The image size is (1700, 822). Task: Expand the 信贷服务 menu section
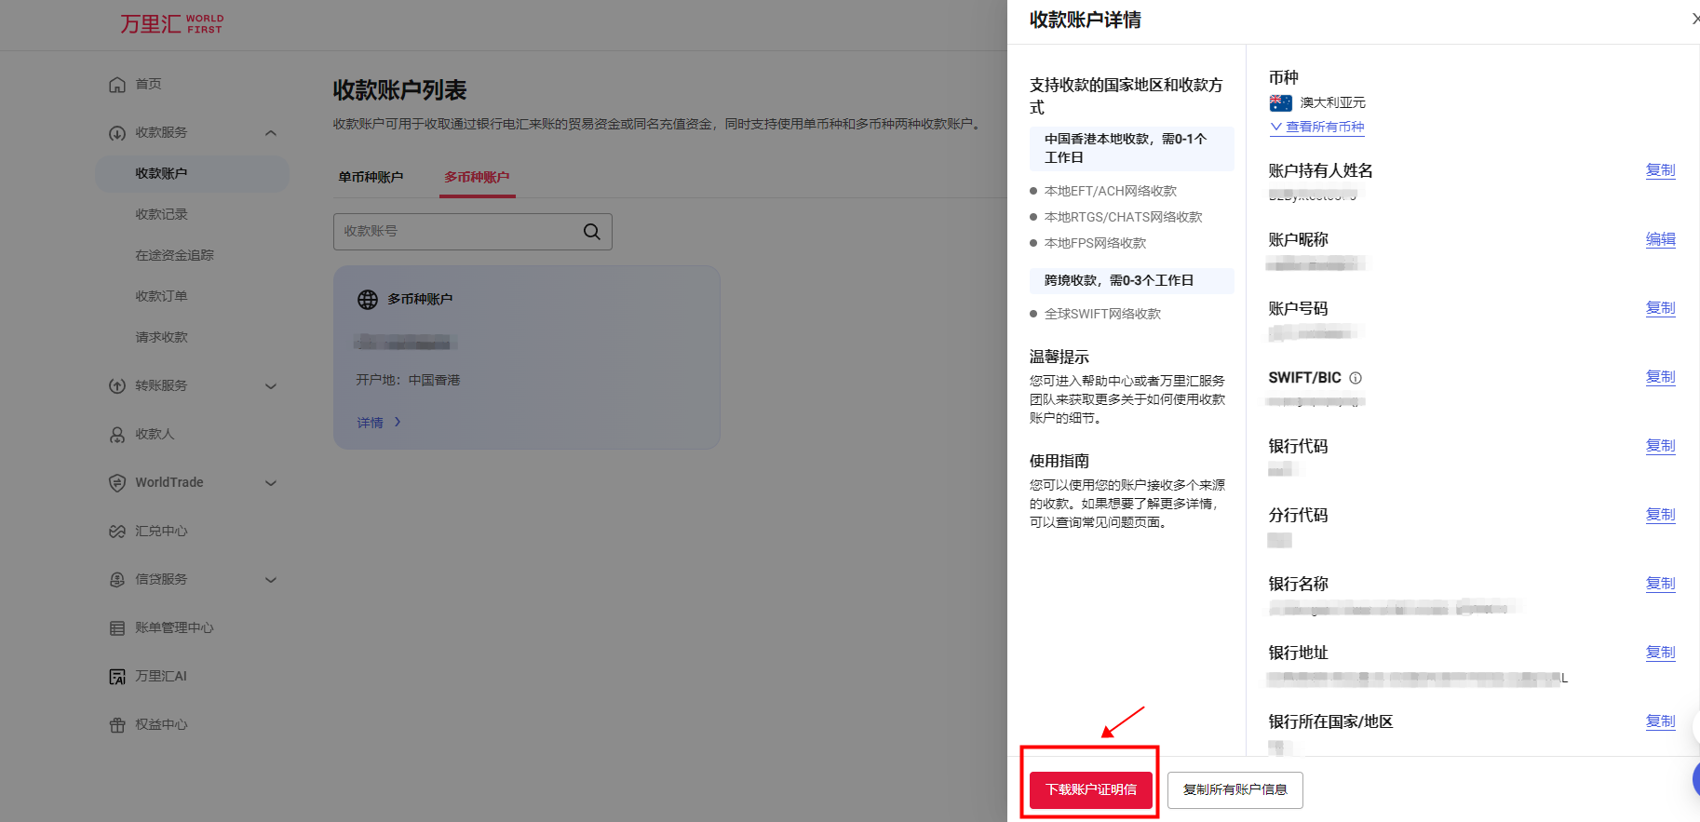(x=271, y=580)
